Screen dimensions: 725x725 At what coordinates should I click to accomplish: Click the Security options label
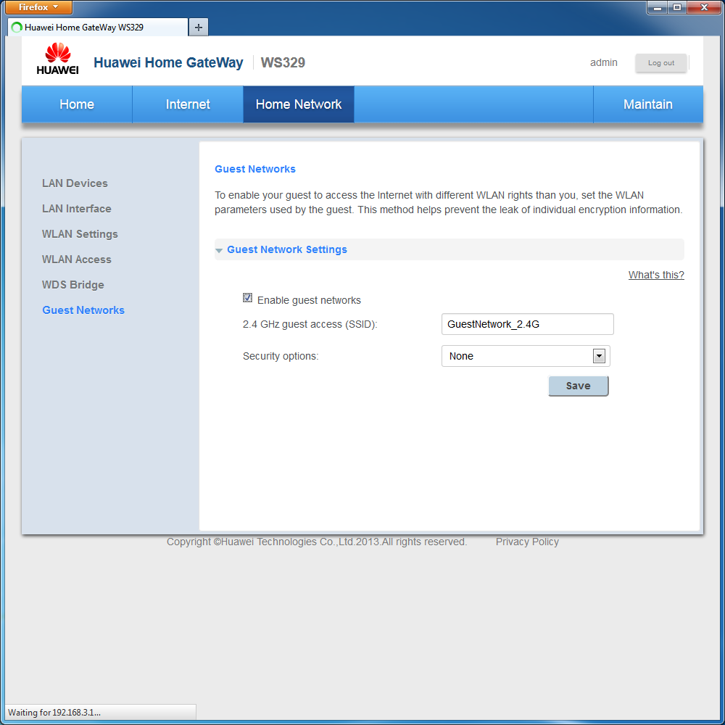click(x=281, y=356)
